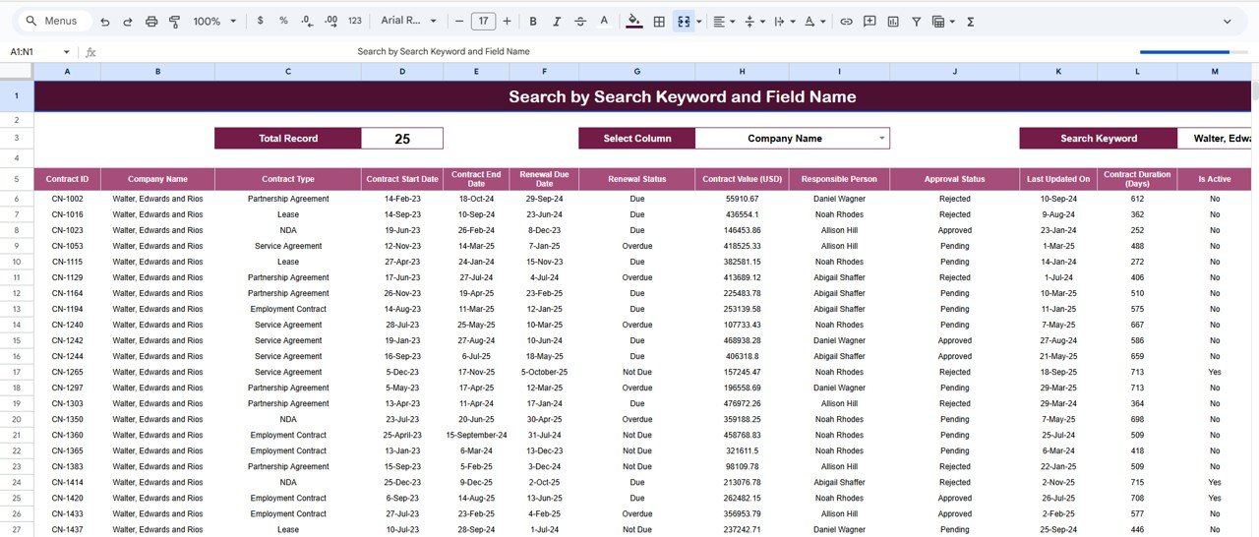Click the Borders icon
Viewport: 1259px width, 537px height.
[659, 21]
